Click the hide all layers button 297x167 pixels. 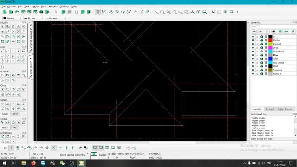coord(261,32)
